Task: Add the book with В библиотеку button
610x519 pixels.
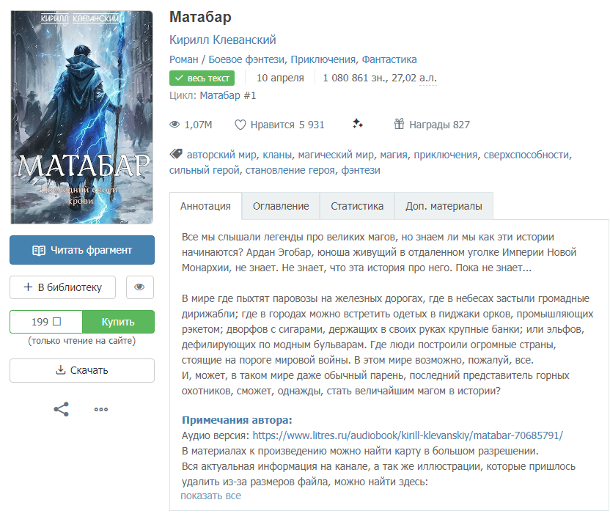Action: 62,287
